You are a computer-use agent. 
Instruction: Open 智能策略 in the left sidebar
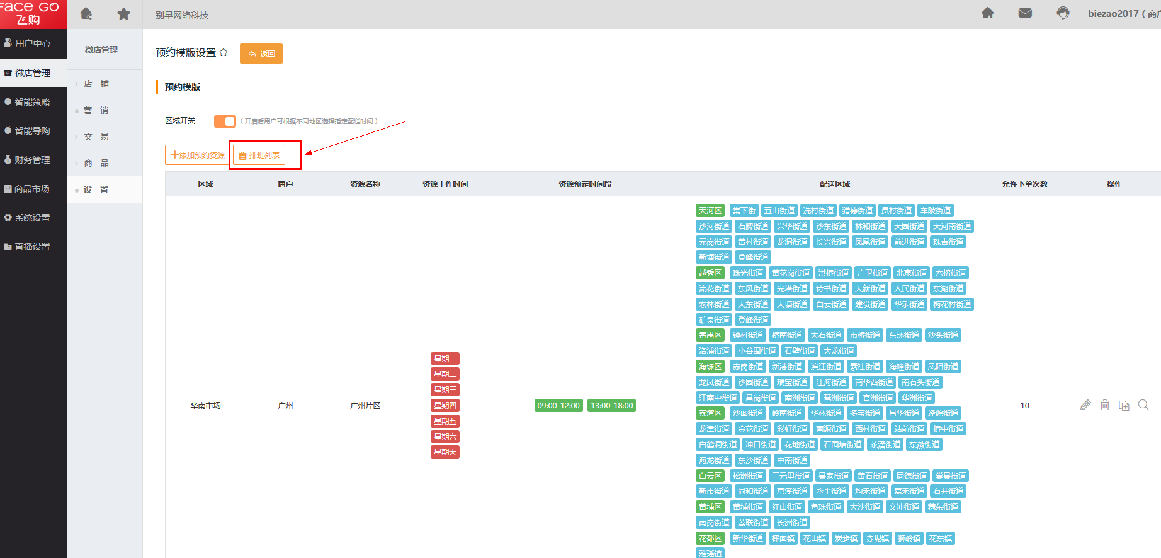point(32,102)
